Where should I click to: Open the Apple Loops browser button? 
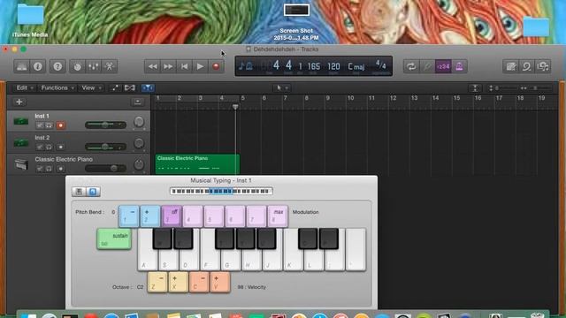coord(527,66)
